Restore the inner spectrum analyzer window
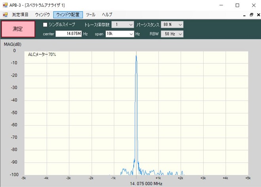Viewport: 261px width, 187px height. tap(252, 15)
